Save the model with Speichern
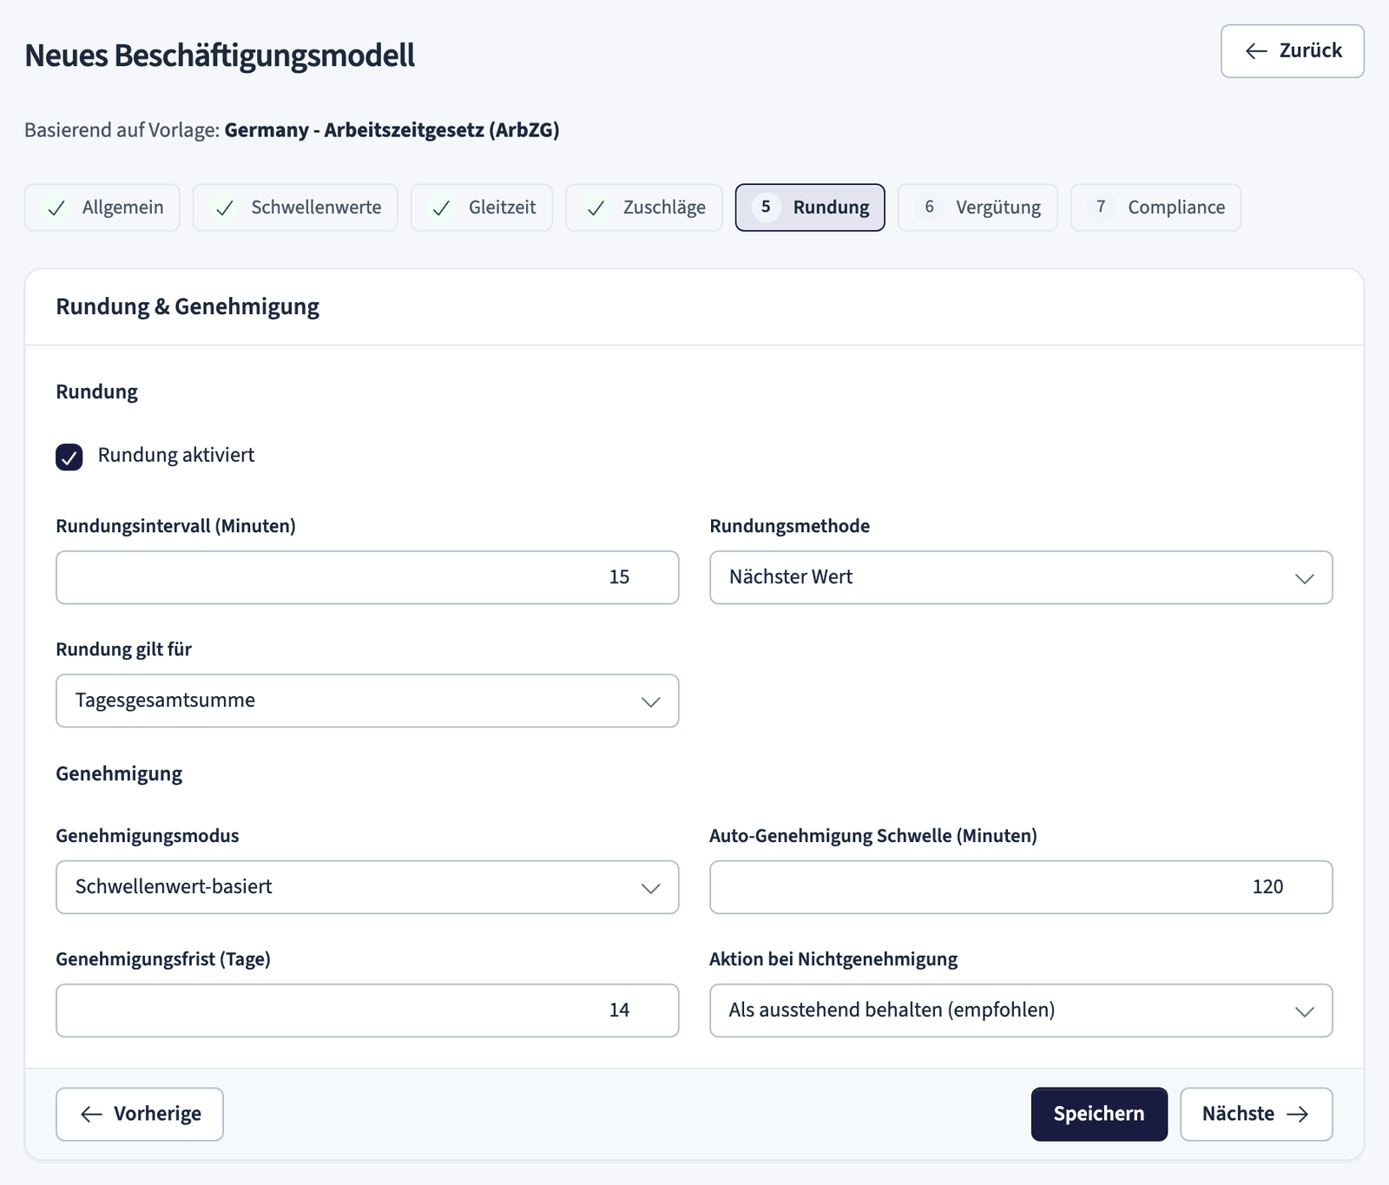 tap(1099, 1114)
